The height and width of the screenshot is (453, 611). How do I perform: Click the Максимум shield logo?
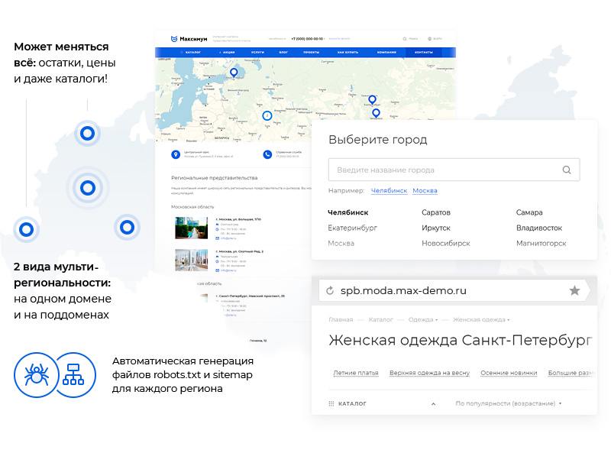pyautogui.click(x=174, y=37)
